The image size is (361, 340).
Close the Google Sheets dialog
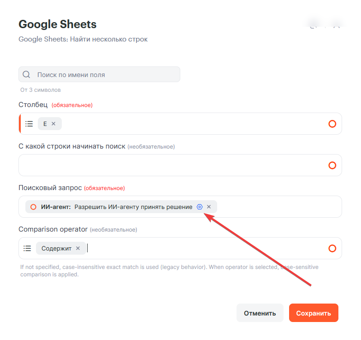click(x=337, y=25)
